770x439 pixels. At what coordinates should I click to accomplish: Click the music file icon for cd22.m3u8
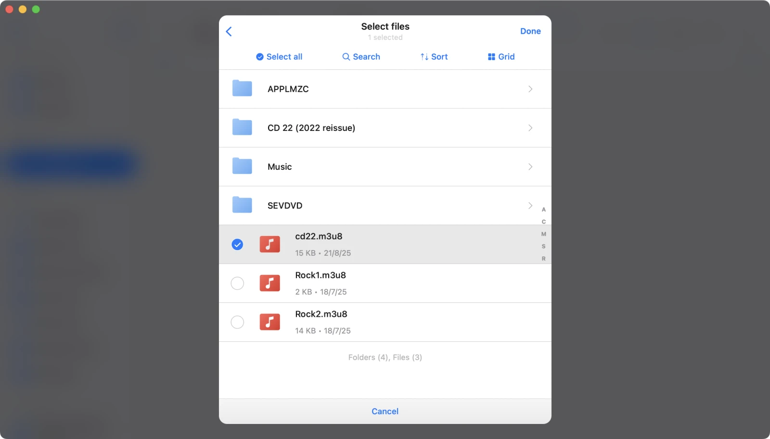pos(269,244)
